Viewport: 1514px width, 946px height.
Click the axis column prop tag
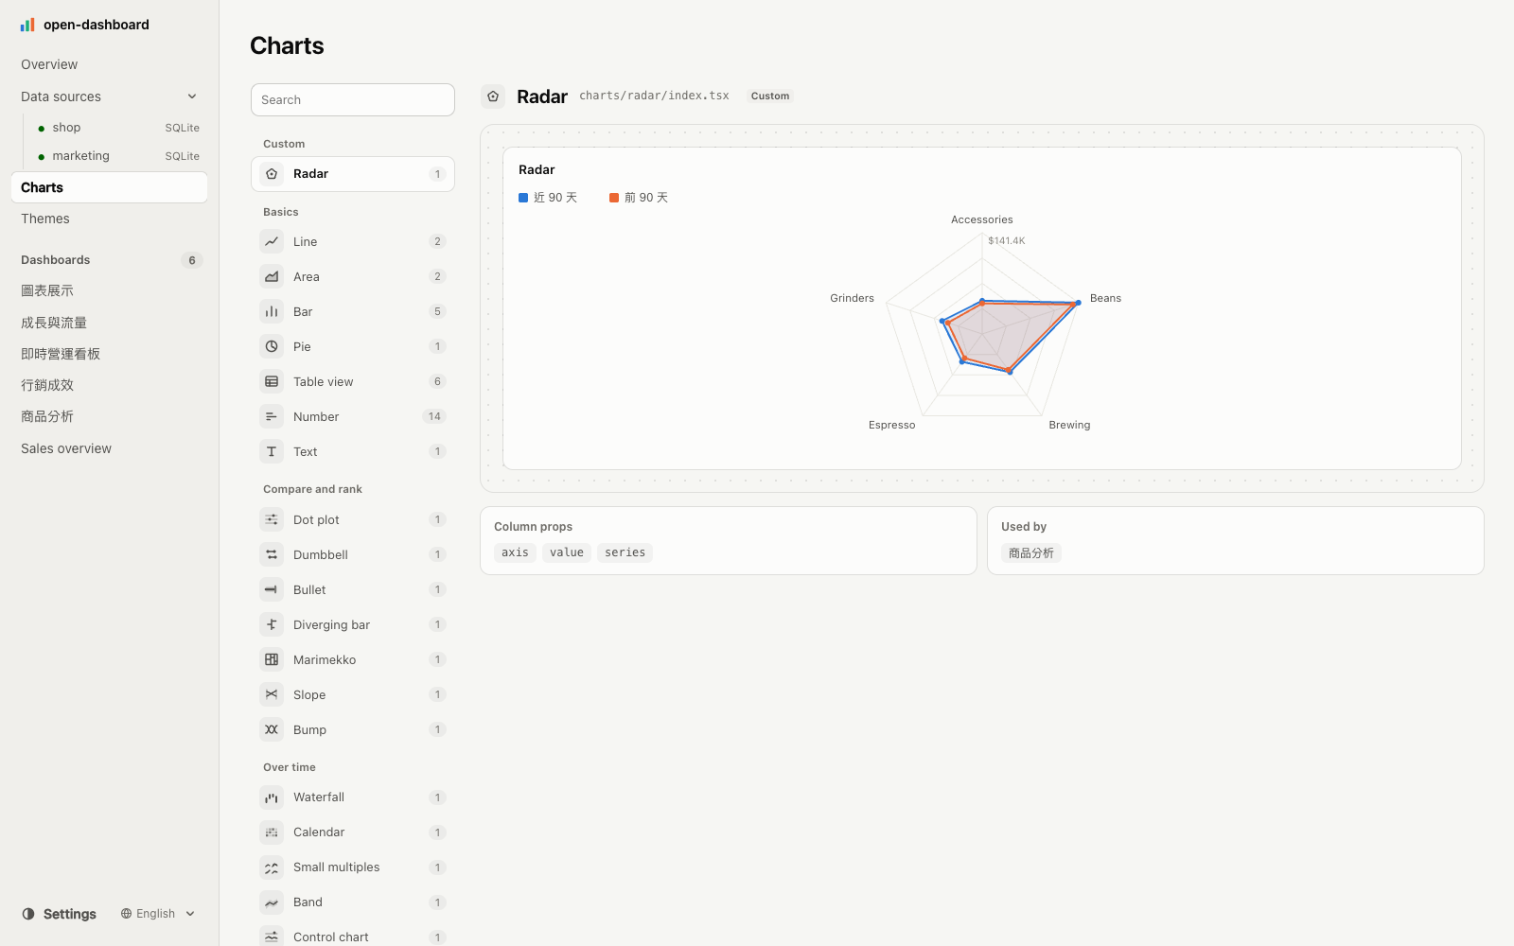(x=515, y=552)
